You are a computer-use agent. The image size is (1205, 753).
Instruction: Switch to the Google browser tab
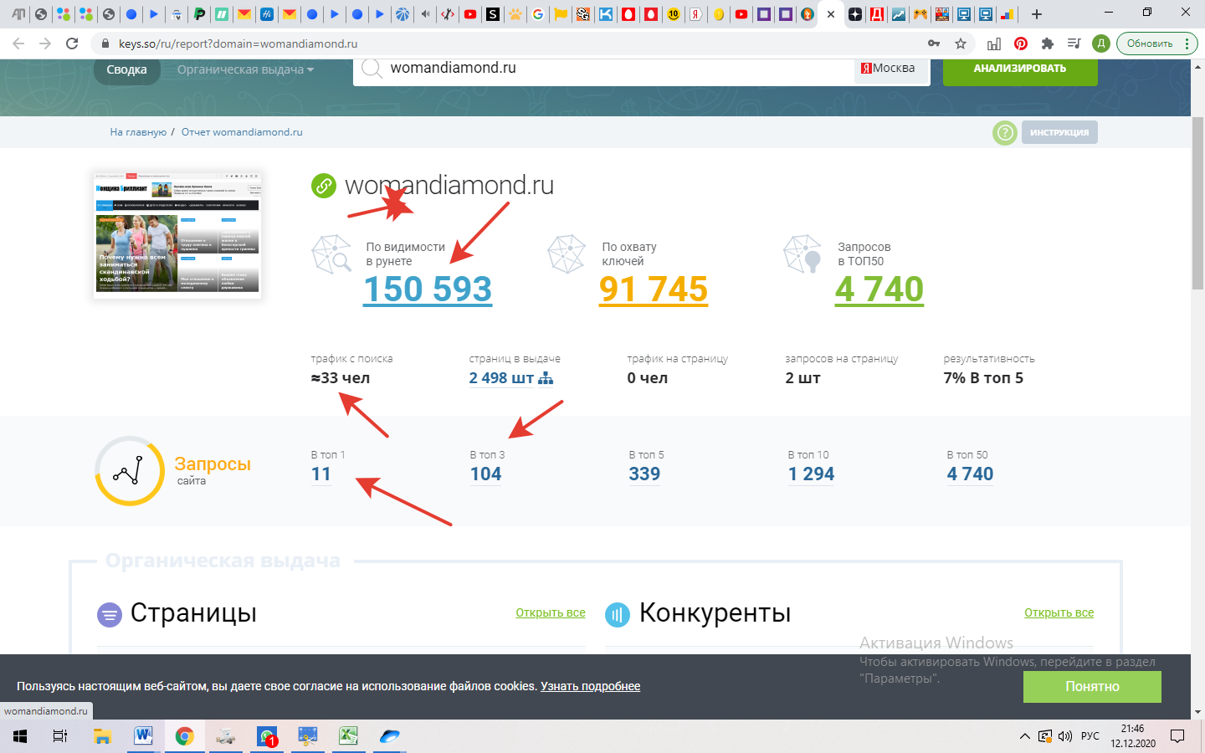538,14
